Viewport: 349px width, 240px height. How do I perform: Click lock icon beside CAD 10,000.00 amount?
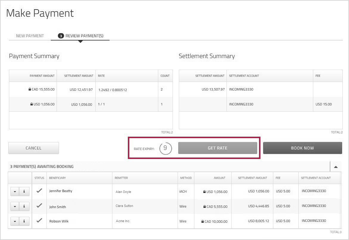click(203, 222)
